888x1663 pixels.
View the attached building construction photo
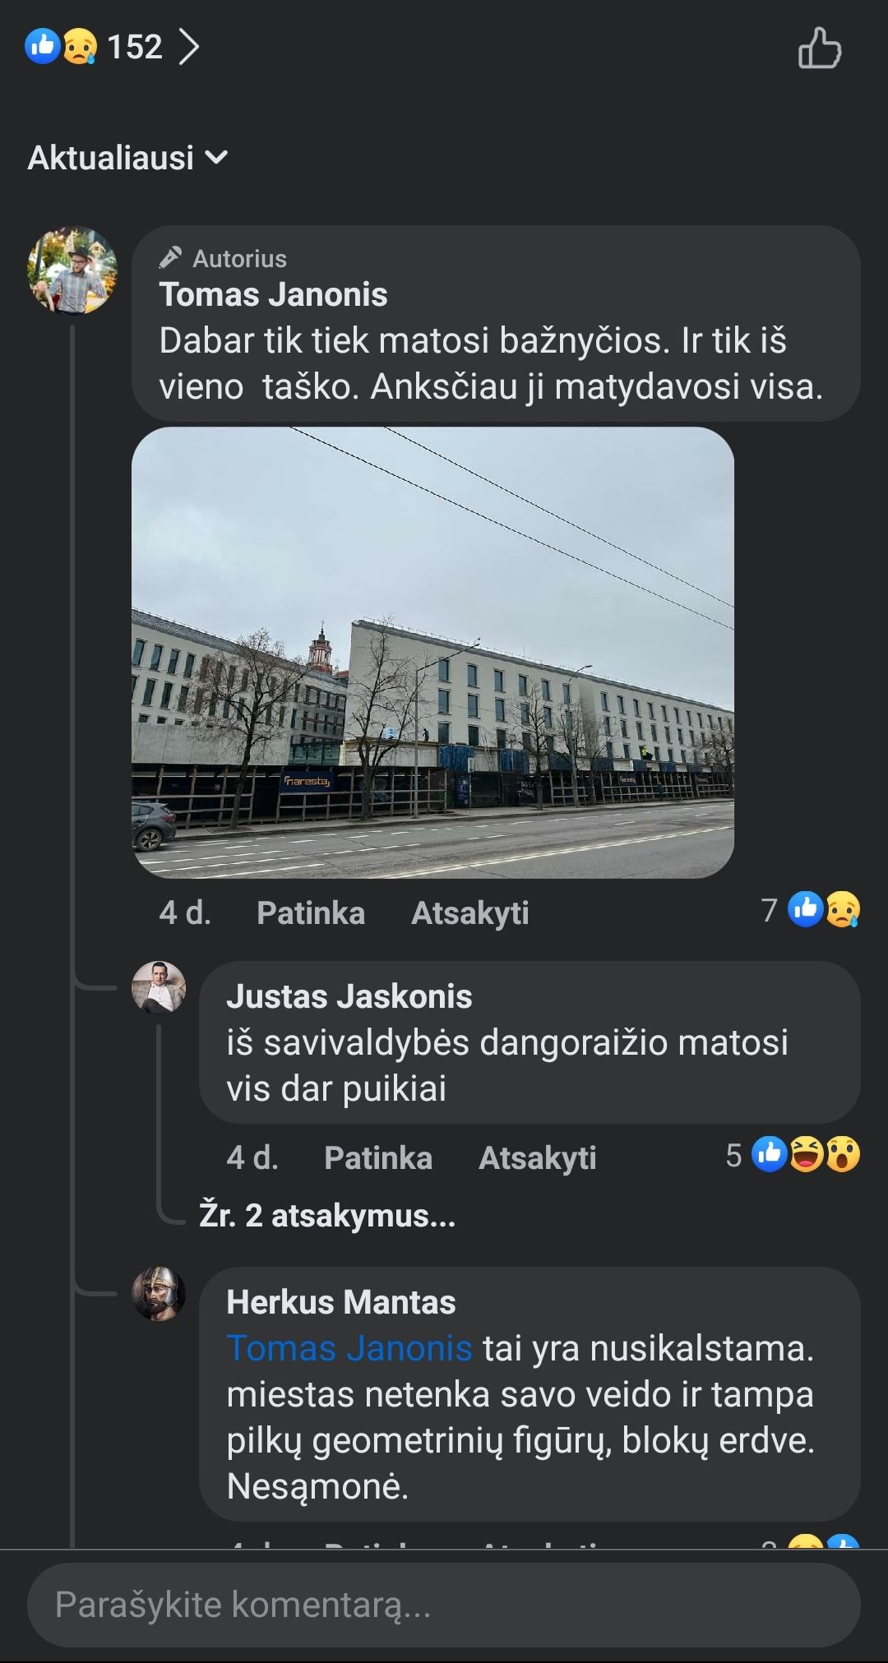[432, 653]
